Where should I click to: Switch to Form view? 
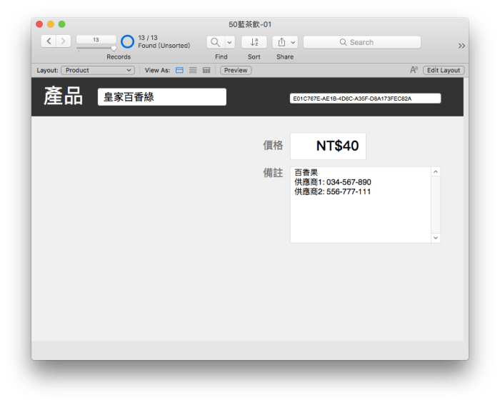click(179, 70)
